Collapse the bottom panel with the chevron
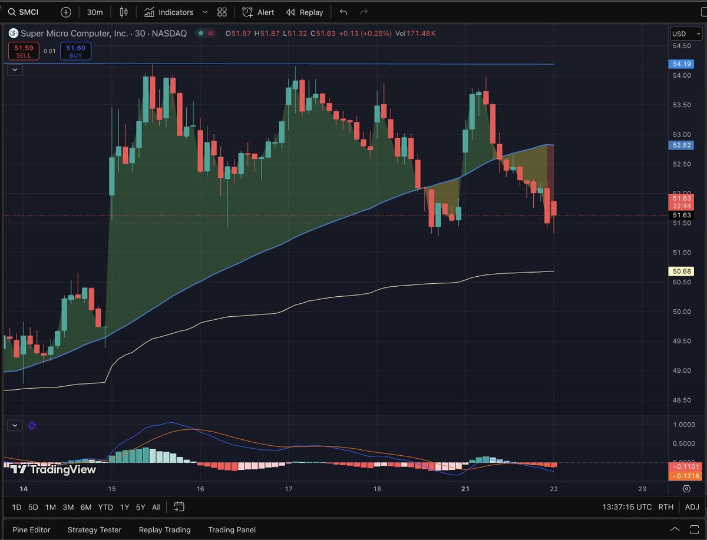This screenshot has width=707, height=540. pos(675,529)
